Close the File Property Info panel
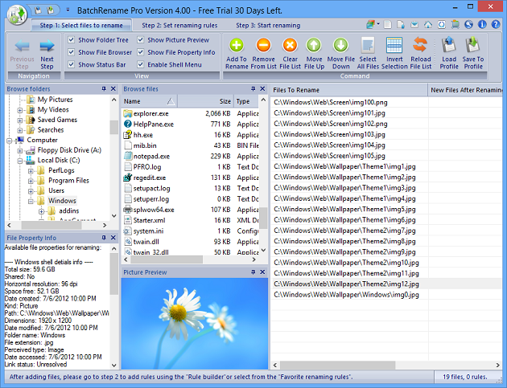Image resolution: width=507 pixels, height=388 pixels. pyautogui.click(x=113, y=238)
